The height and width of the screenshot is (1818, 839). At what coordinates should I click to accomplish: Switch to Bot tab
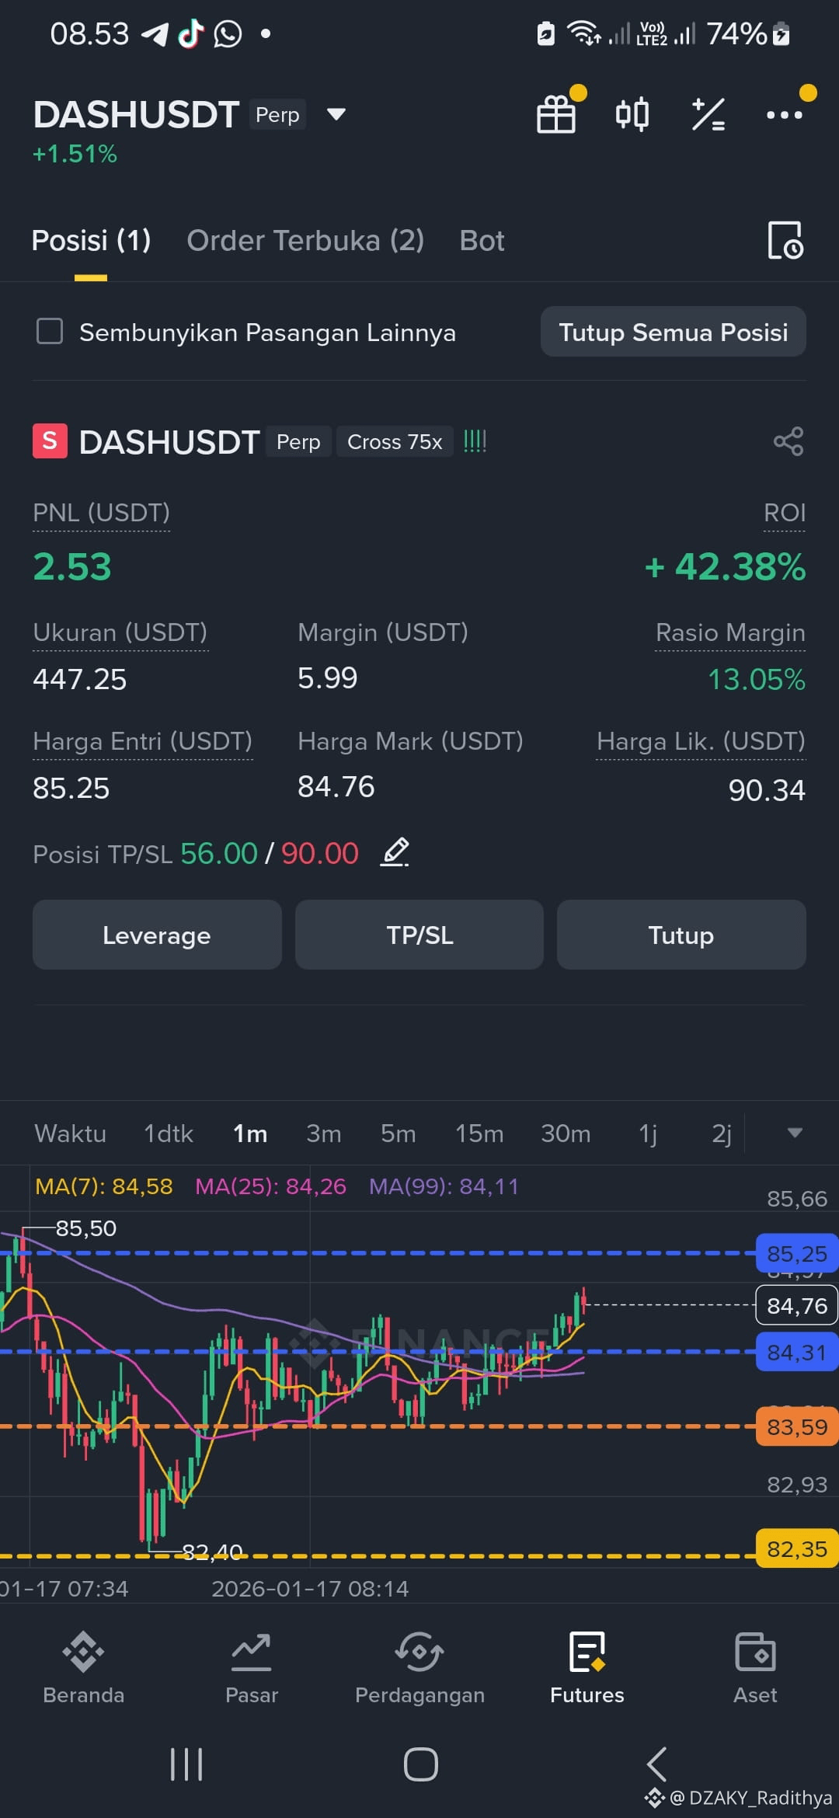[482, 241]
